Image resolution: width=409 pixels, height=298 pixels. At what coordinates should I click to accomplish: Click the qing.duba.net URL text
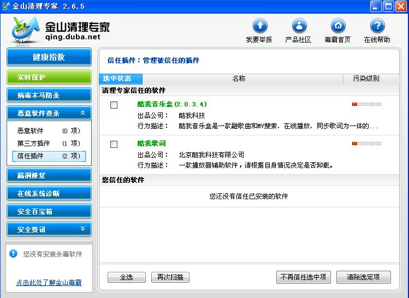(x=73, y=37)
